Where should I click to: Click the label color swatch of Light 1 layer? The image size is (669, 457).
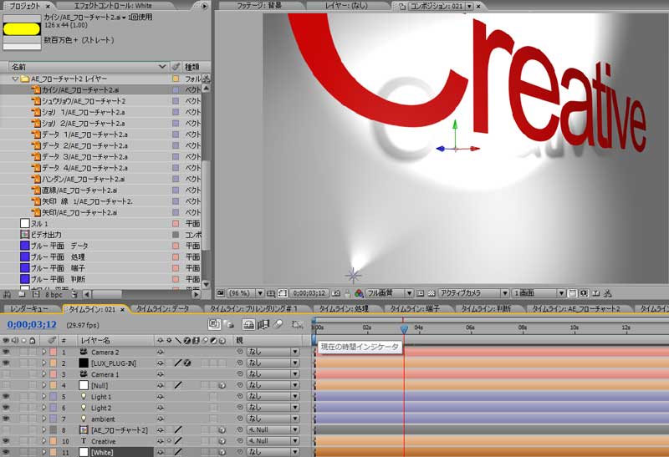[54, 397]
